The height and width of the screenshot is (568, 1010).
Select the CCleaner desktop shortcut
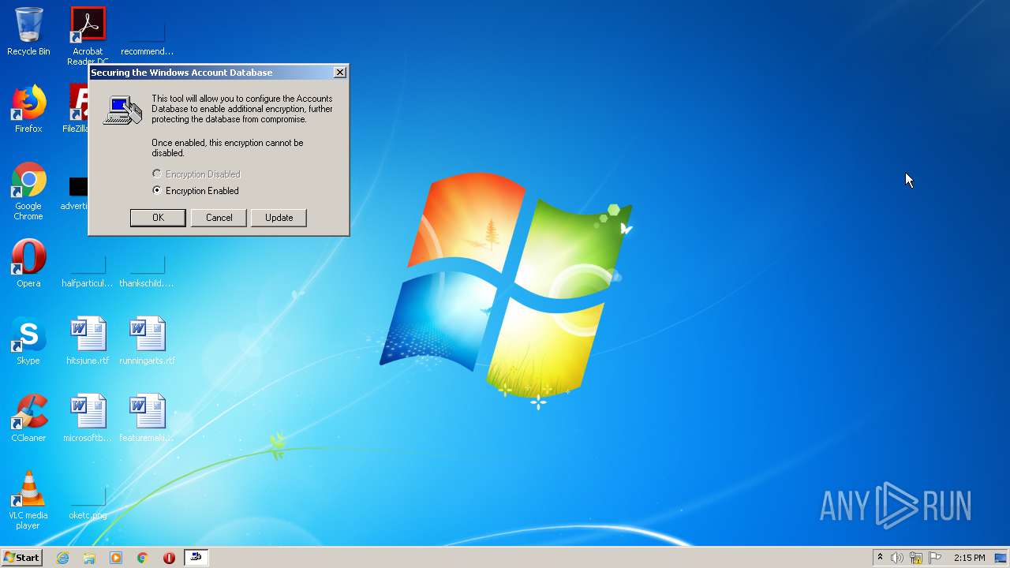tap(28, 418)
